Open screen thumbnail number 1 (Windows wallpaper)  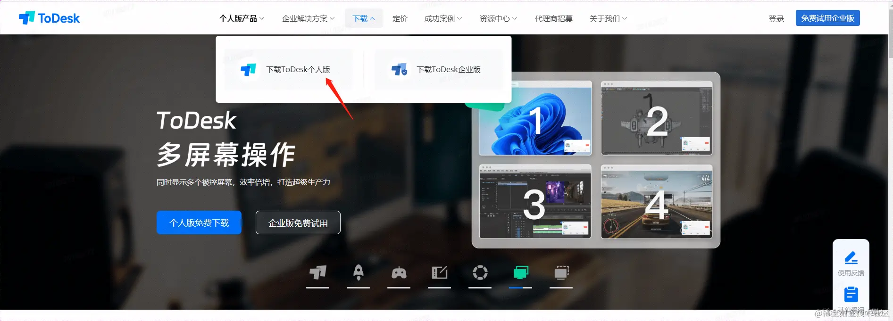click(535, 118)
